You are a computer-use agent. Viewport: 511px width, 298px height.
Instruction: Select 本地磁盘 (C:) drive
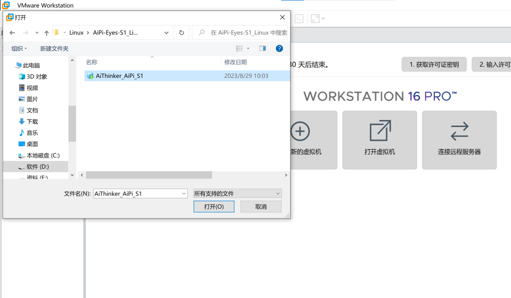point(43,155)
